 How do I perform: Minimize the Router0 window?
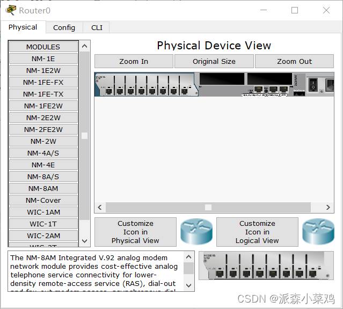(264, 10)
